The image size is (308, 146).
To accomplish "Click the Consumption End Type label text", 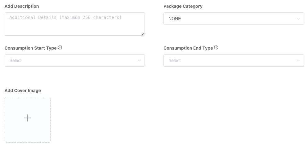I will pos(188,48).
